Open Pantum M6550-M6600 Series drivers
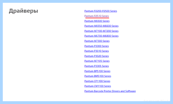 101,26
